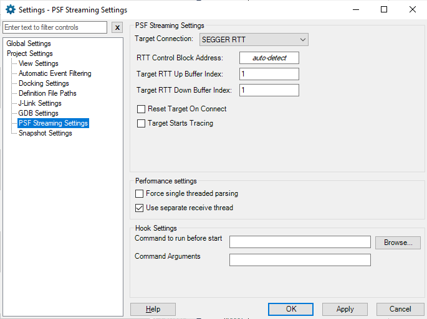
Task: Confirm settings with OK button
Action: [x=290, y=309]
